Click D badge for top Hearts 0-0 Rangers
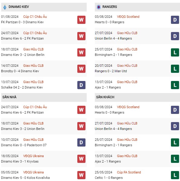The image size is (180, 181). pyautogui.click(x=175, y=20)
